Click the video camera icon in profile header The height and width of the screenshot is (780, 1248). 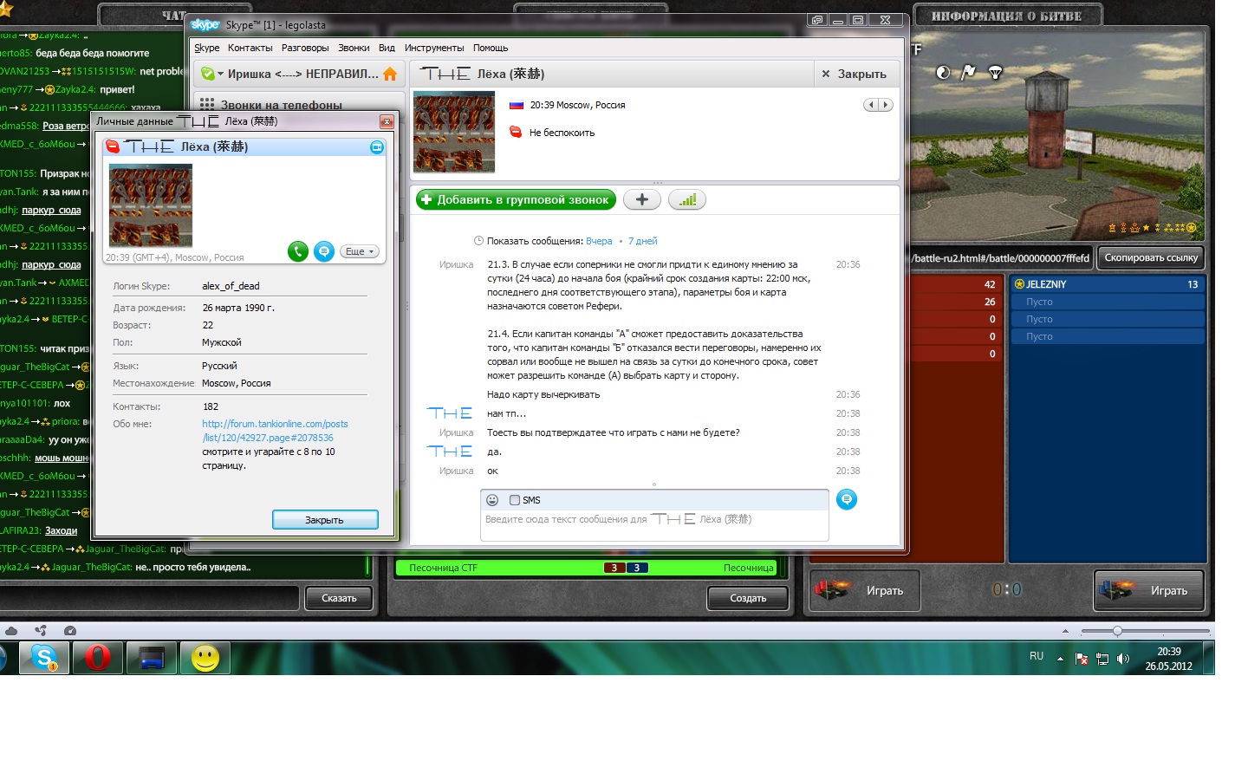[x=377, y=147]
